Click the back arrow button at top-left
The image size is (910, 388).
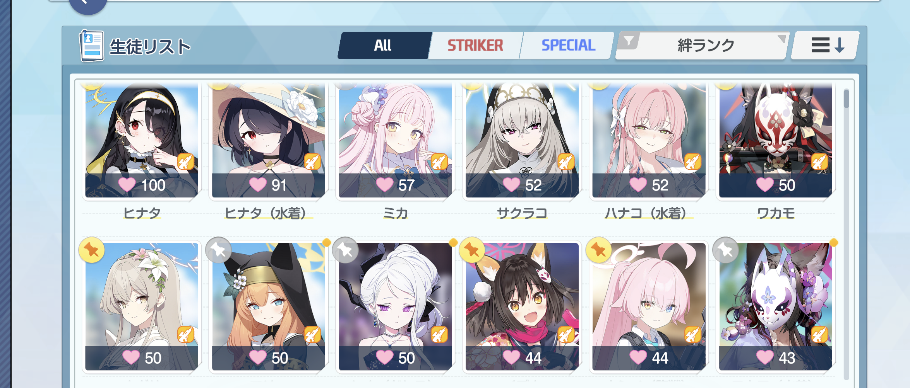[x=88, y=4]
